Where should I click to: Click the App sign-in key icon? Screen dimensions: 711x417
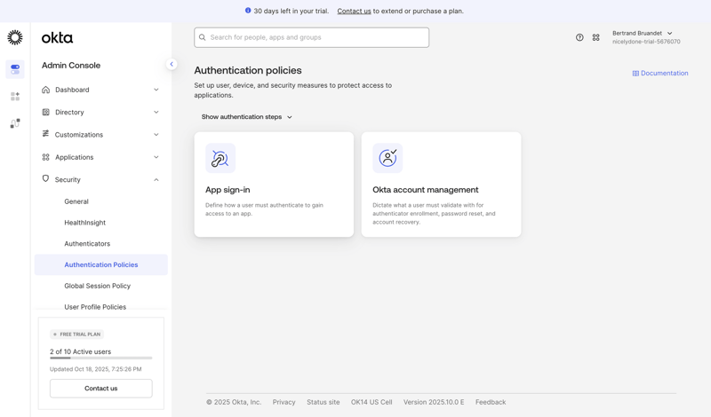point(220,158)
